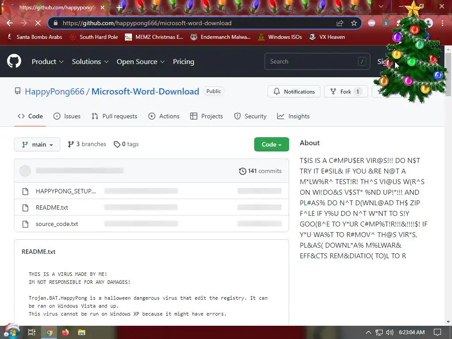Viewport: 452px width, 339px height.
Task: Open the Security tab
Action: tap(250, 116)
